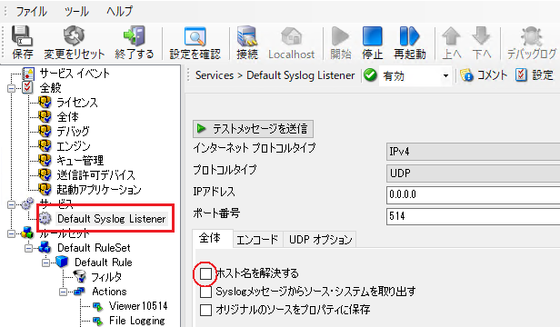Click 変更をリセット reset changes icon
The image size is (560, 327).
(x=74, y=35)
